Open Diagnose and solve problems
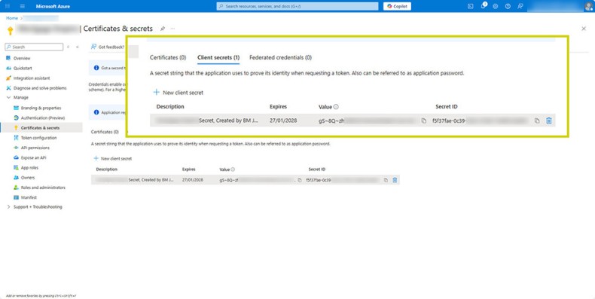 40,87
